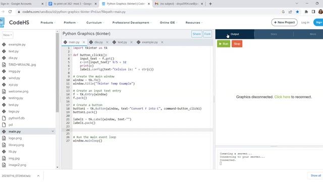Close the example.py editor tab
323x182 pixels.
click(x=162, y=42)
